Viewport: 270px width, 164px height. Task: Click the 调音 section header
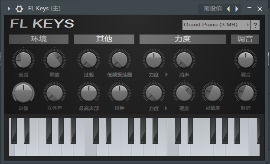coord(245,39)
